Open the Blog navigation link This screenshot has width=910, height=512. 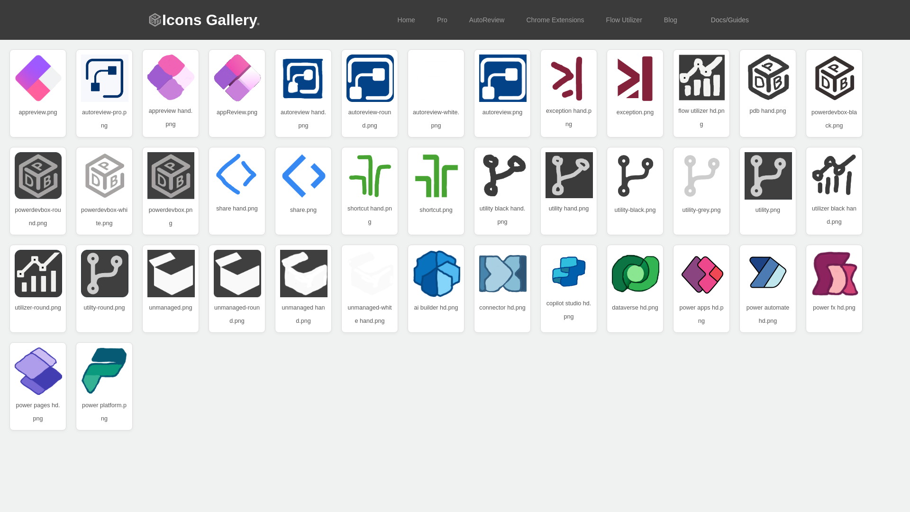click(671, 20)
